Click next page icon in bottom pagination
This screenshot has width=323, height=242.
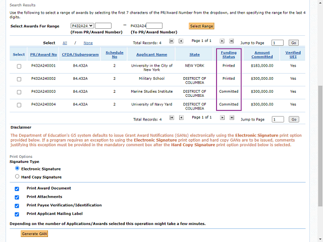pos(222,117)
